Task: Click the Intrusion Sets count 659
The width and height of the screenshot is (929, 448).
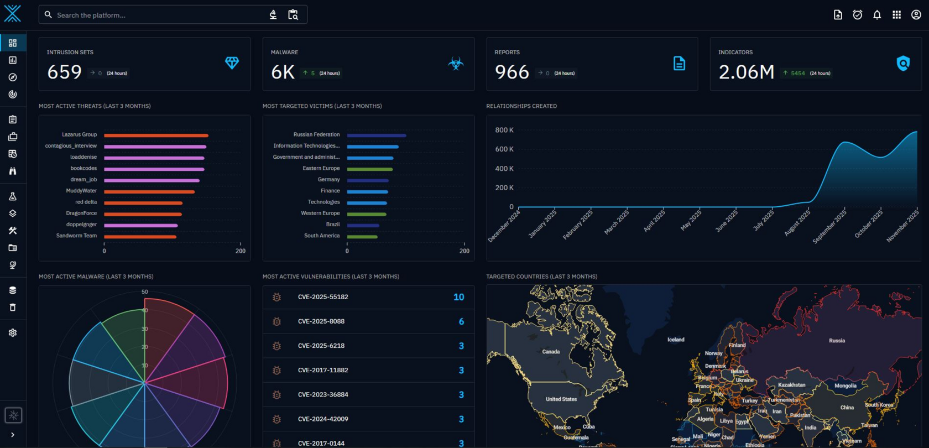Action: (x=65, y=72)
